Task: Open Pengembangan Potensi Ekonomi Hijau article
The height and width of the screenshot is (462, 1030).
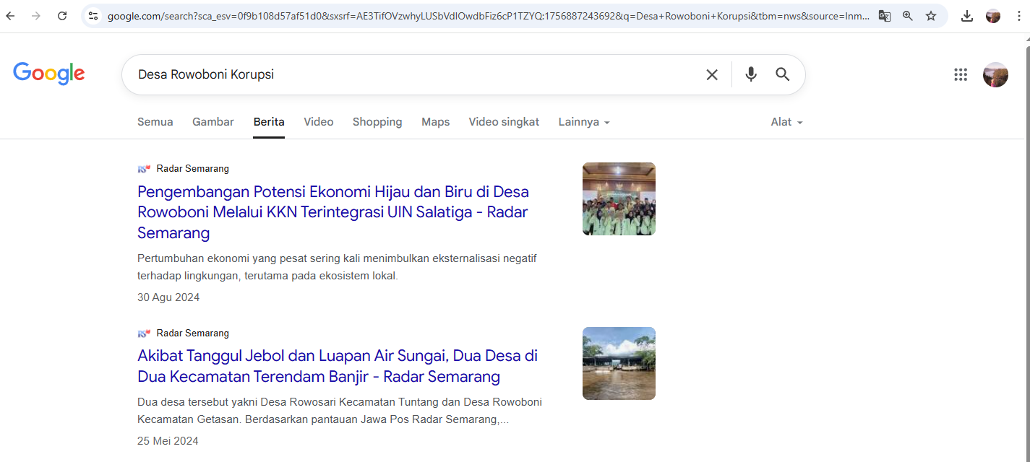Action: pos(333,212)
